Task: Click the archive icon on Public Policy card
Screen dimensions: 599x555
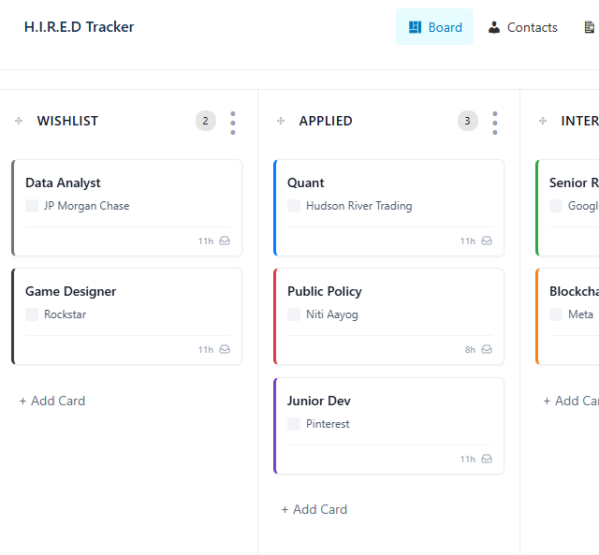Action: pyautogui.click(x=487, y=350)
